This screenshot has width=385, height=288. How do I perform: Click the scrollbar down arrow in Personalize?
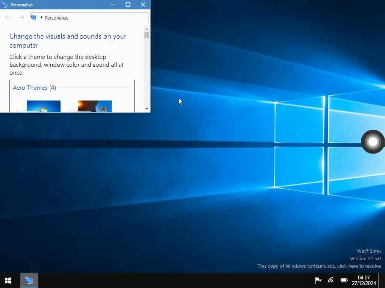[147, 108]
